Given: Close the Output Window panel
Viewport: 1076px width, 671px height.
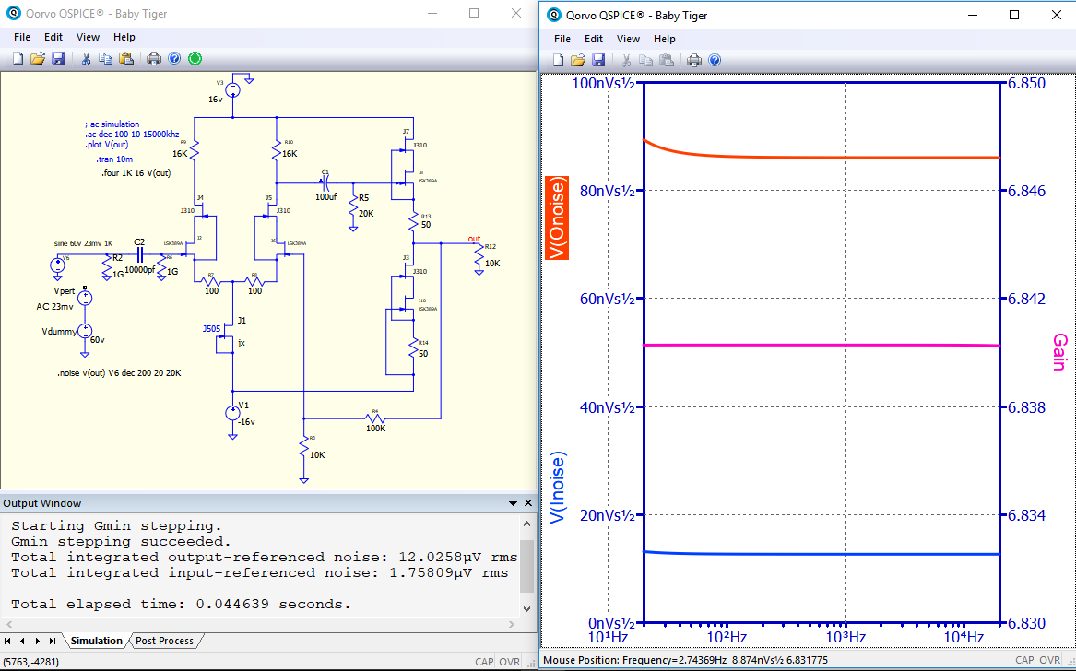Looking at the screenshot, I should pyautogui.click(x=527, y=503).
